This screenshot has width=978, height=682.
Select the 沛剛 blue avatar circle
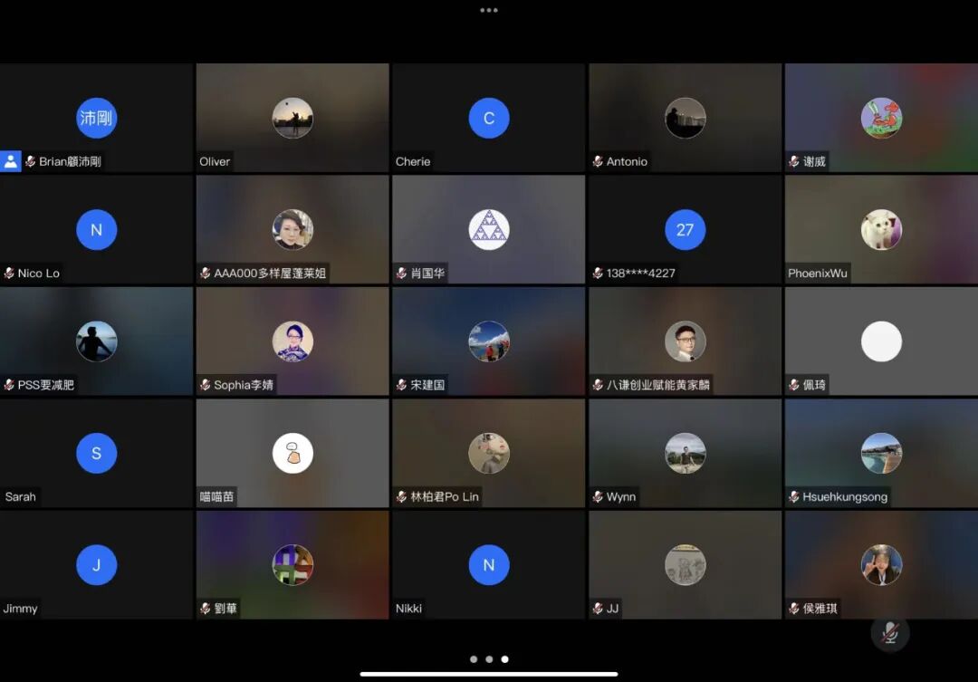(x=97, y=118)
